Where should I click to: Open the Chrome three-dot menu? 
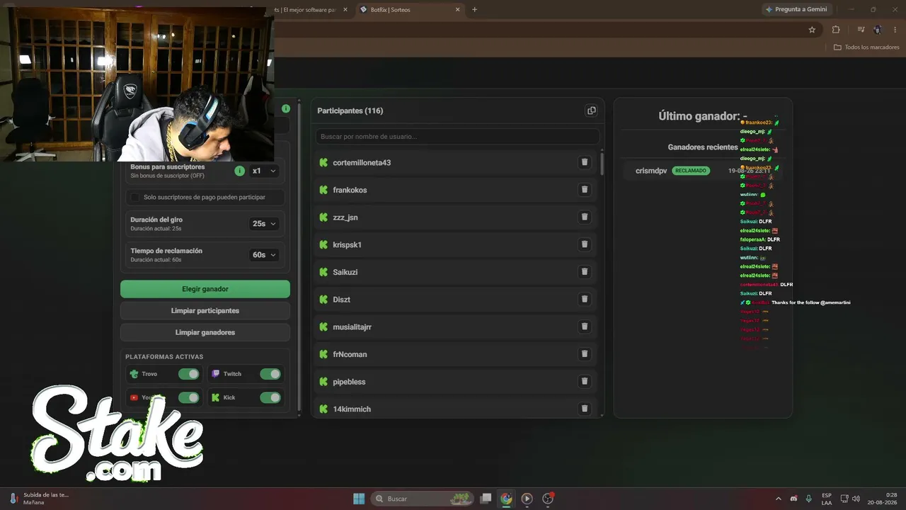point(894,30)
